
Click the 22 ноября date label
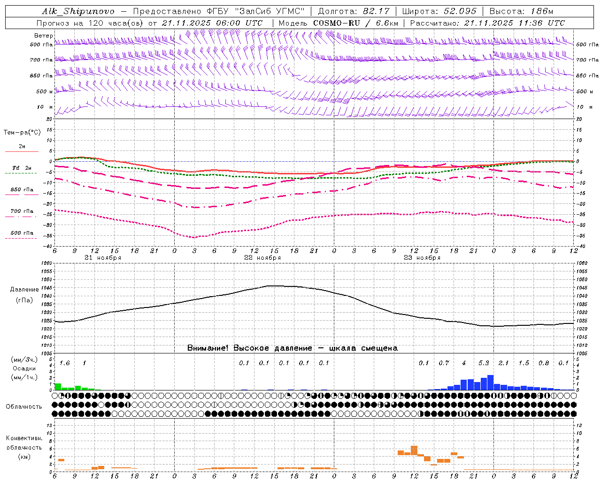(x=262, y=258)
